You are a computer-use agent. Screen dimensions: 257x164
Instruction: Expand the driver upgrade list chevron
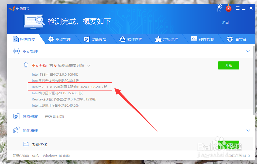pos(88,65)
